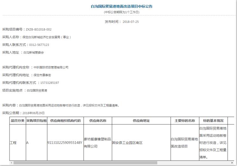Click supplier address 固安县工业园区南区 cell
The image size is (237, 166).
[127, 143]
